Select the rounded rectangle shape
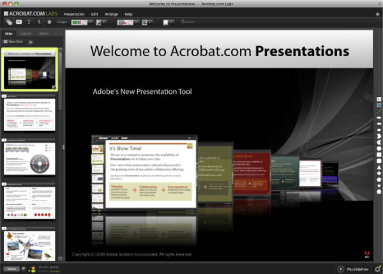 [x=379, y=161]
